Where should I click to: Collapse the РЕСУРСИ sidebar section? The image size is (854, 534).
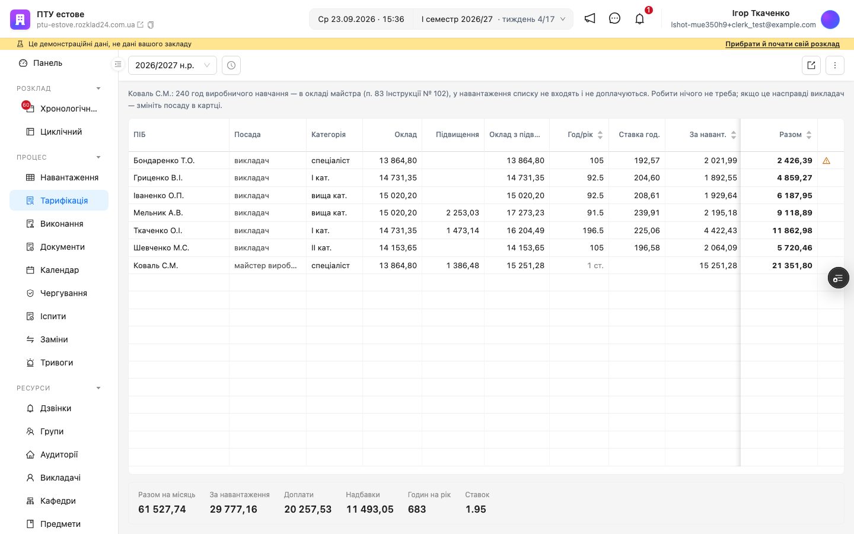[98, 388]
